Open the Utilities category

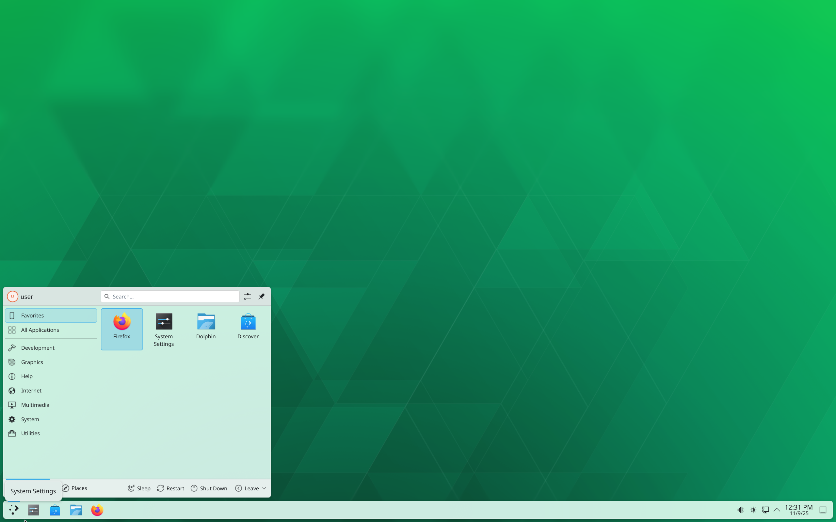[x=51, y=433]
